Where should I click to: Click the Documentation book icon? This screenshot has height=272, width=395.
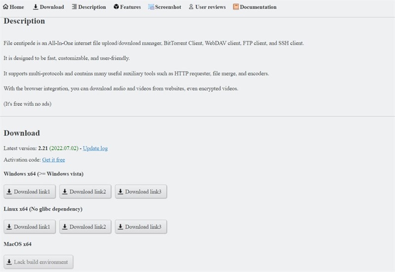point(236,6)
